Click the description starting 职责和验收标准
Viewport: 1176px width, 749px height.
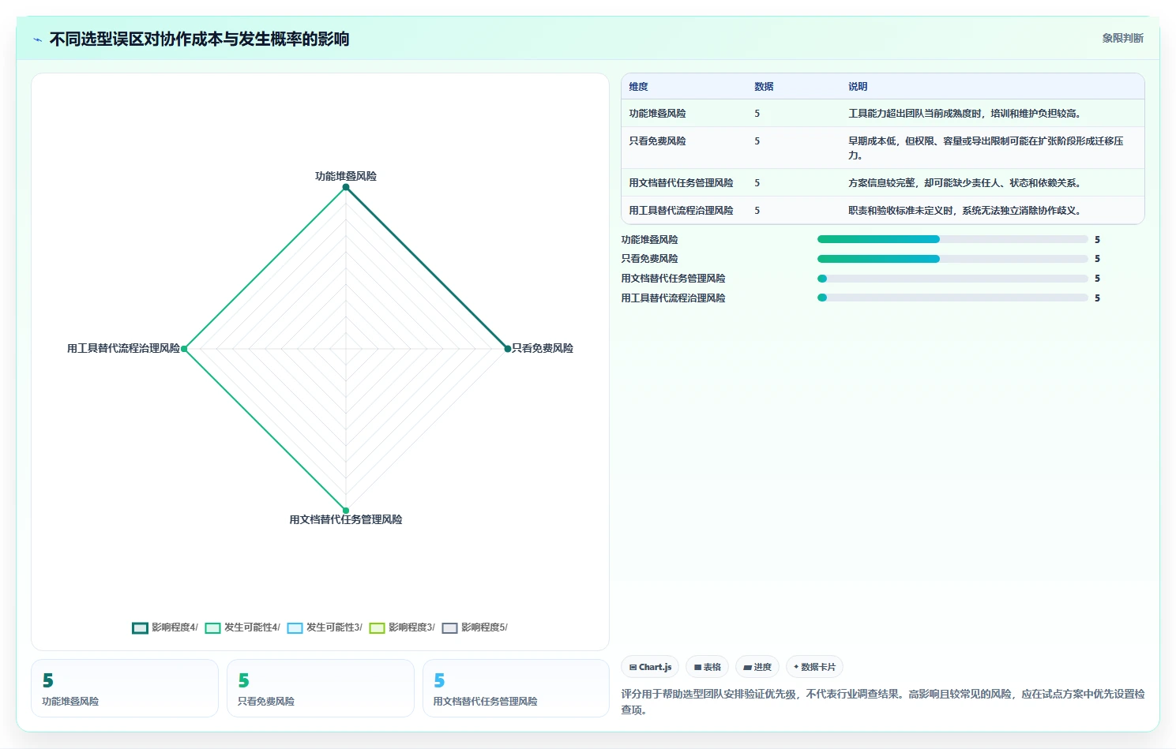(964, 211)
